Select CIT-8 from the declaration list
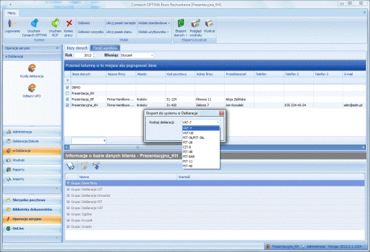The image size is (370, 252). click(201, 147)
